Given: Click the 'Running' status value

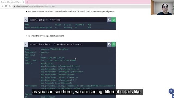Looking at the screenshot, I should [68, 27].
